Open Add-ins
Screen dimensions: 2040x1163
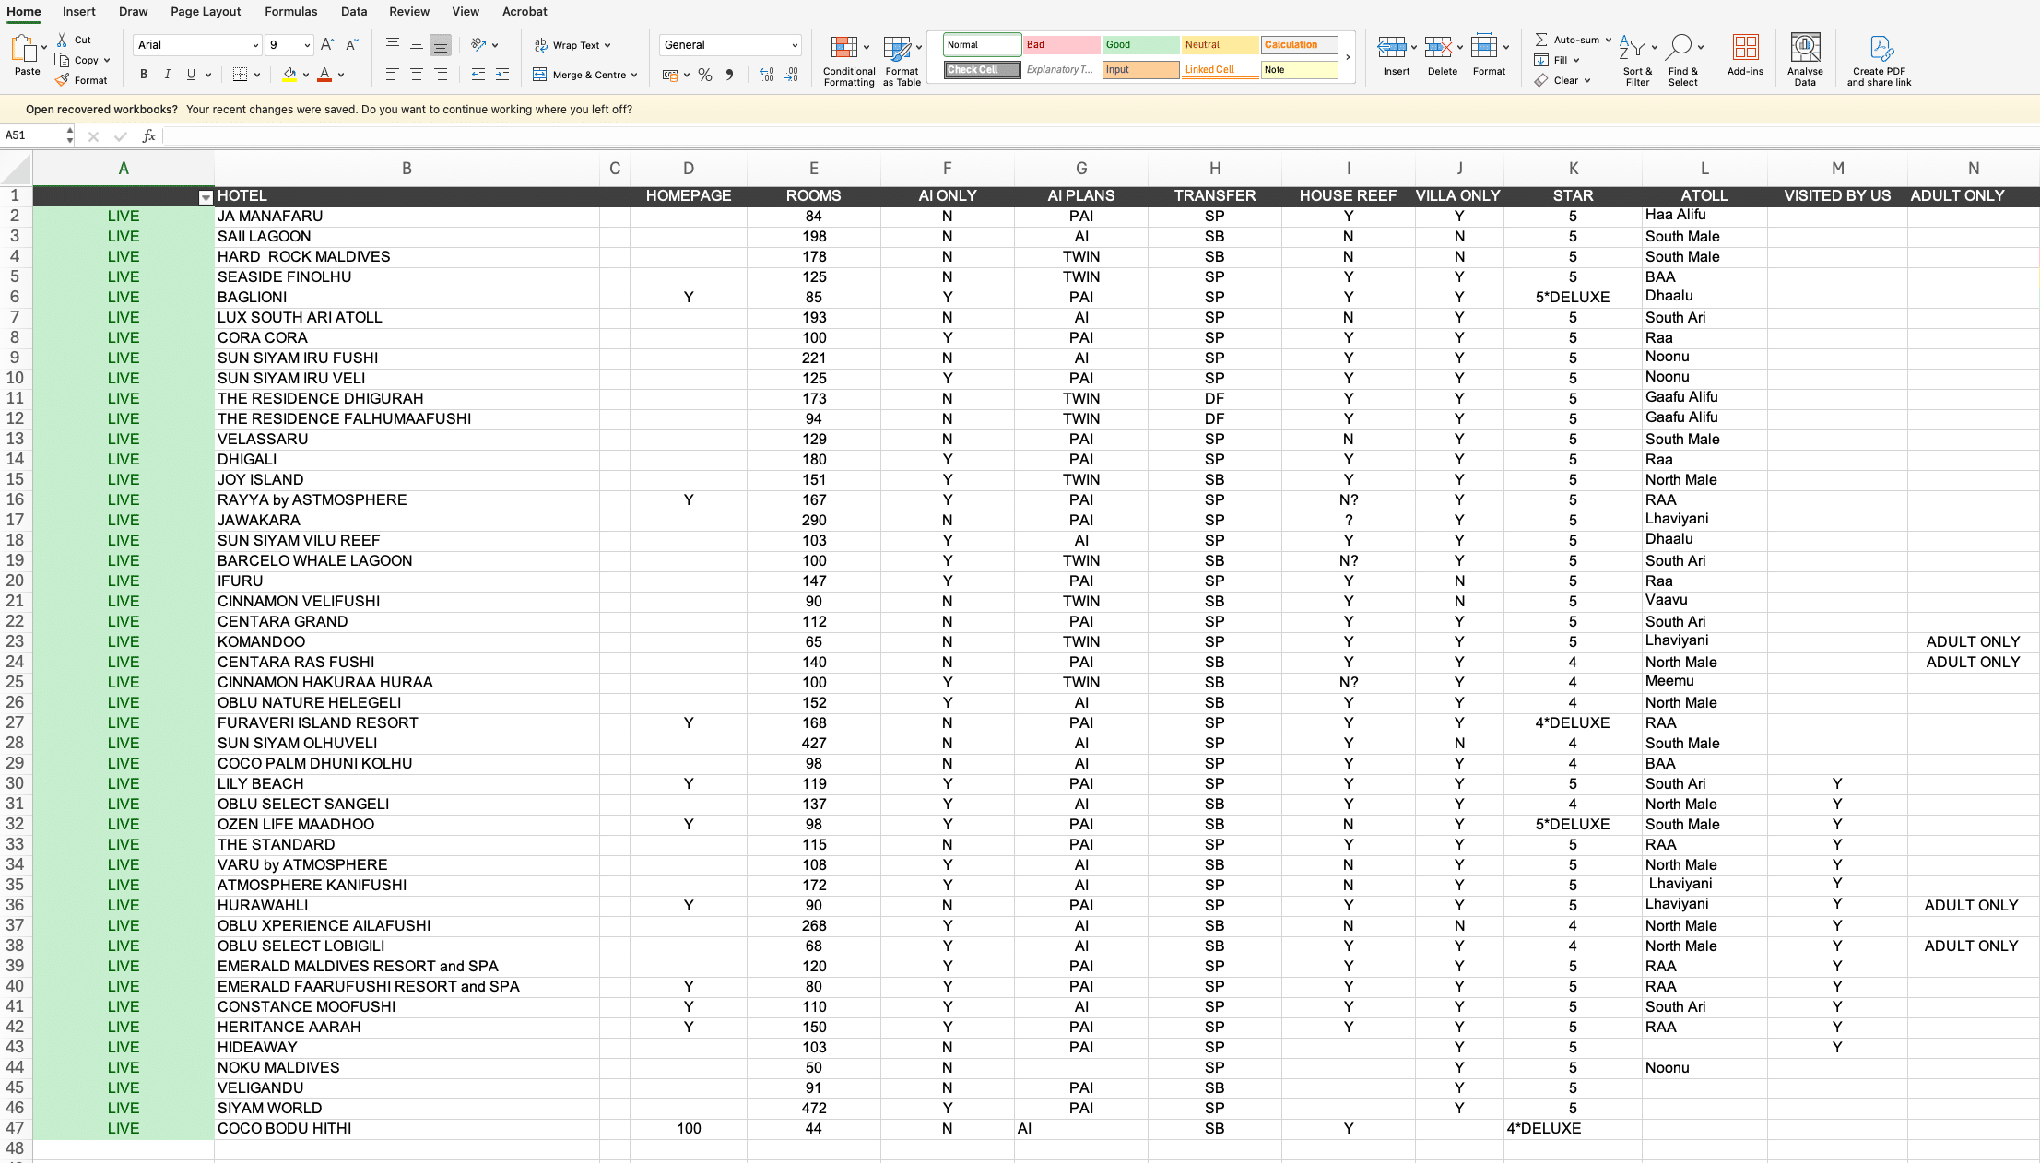[1745, 55]
